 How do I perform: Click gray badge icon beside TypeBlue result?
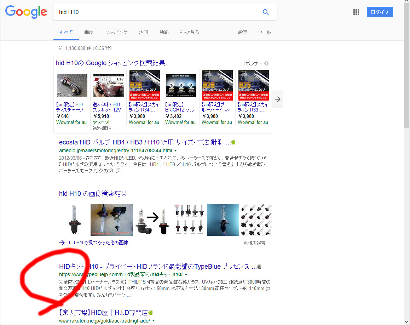click(259, 267)
